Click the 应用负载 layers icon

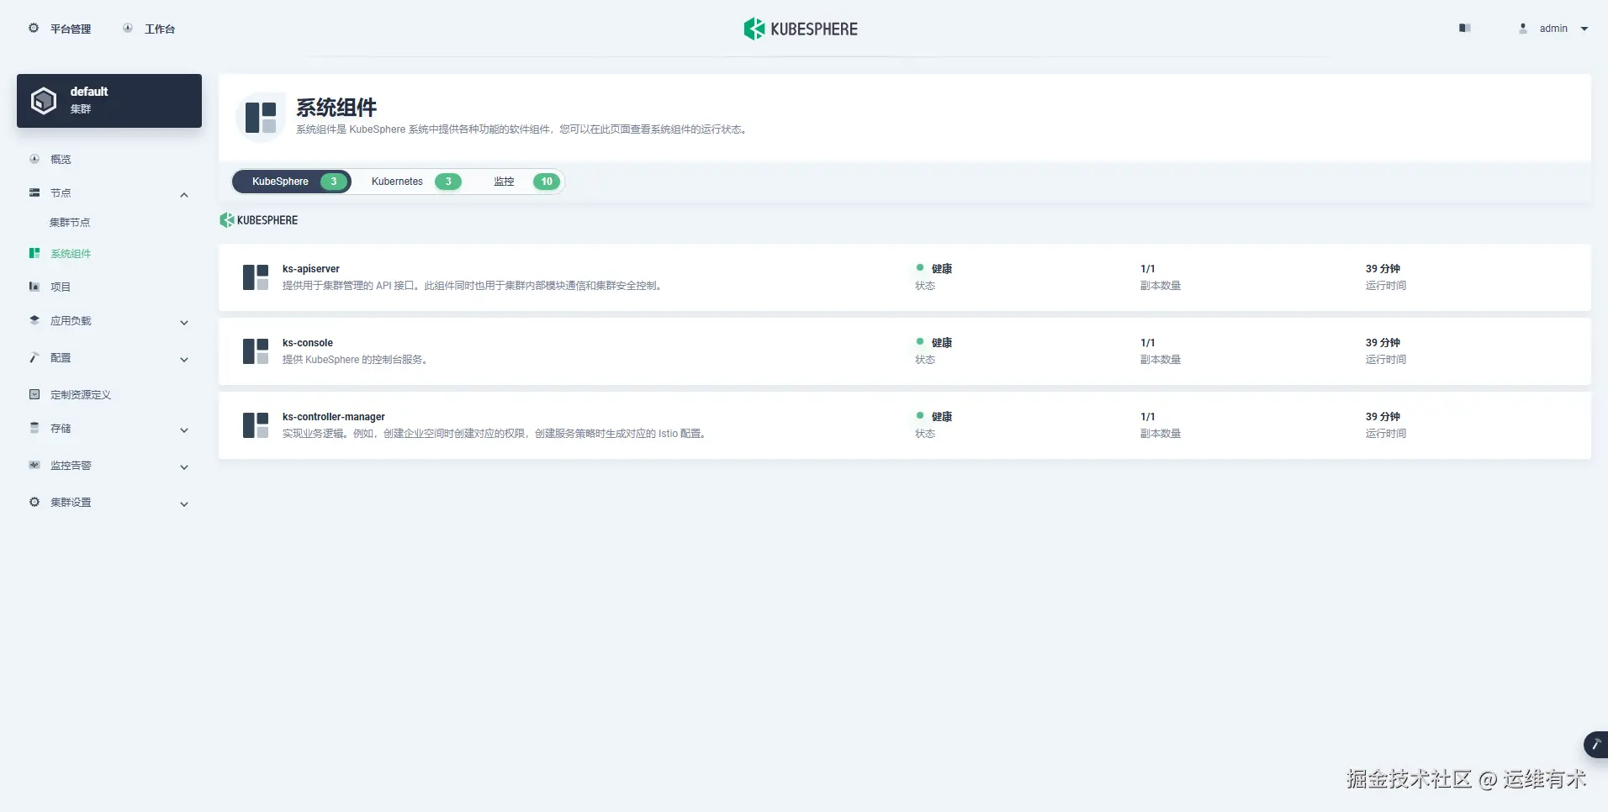tap(34, 320)
